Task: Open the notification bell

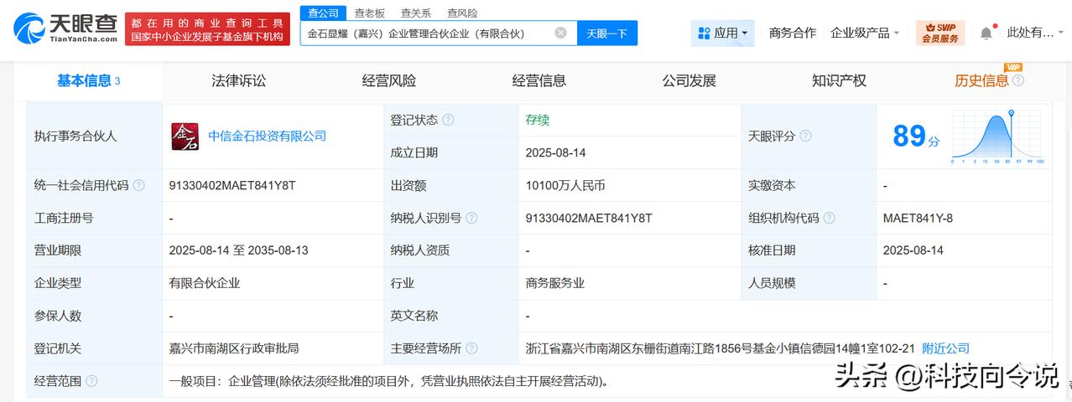Action: click(986, 33)
